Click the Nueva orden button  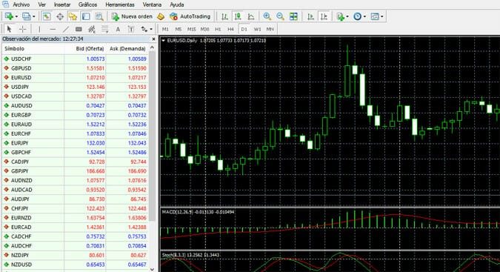tap(132, 16)
